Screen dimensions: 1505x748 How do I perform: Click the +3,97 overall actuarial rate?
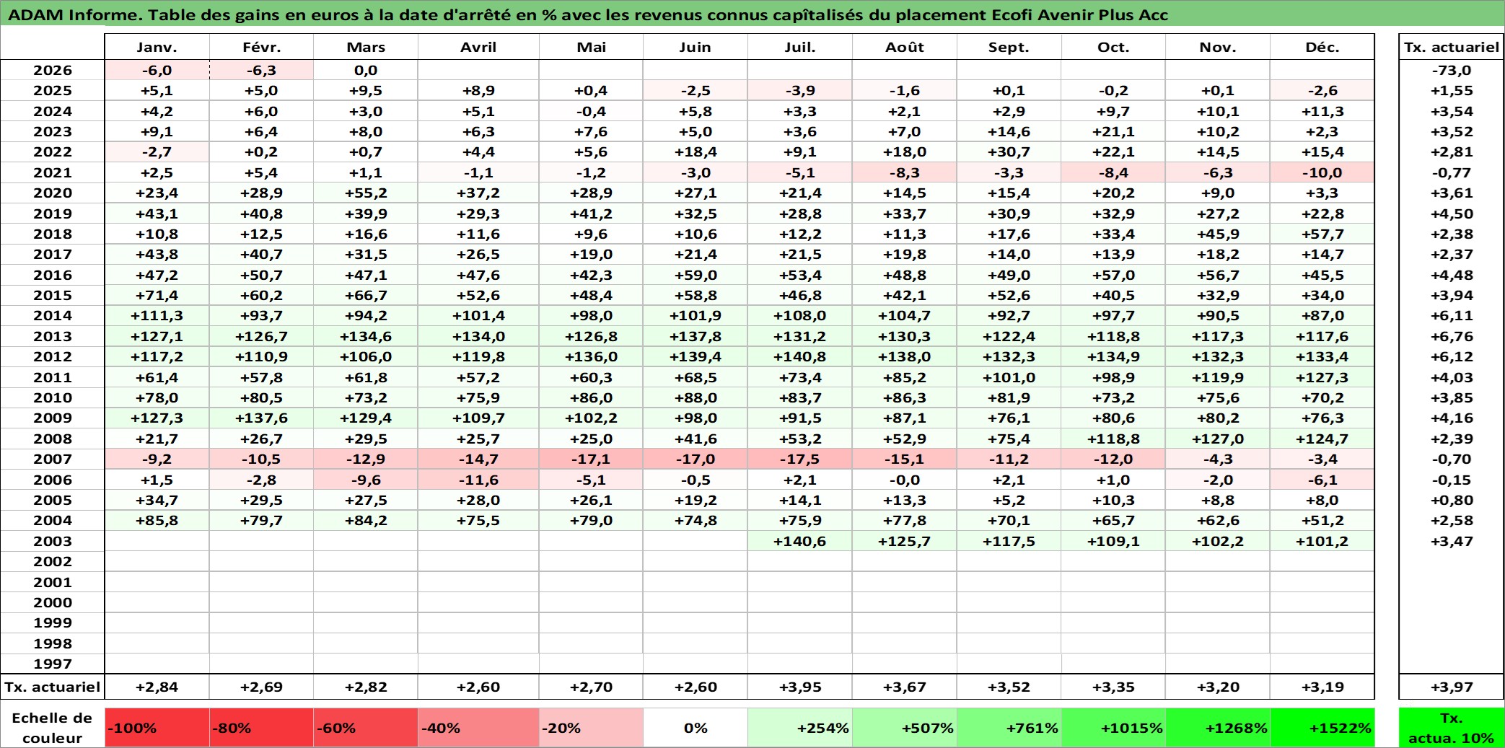point(1452,687)
